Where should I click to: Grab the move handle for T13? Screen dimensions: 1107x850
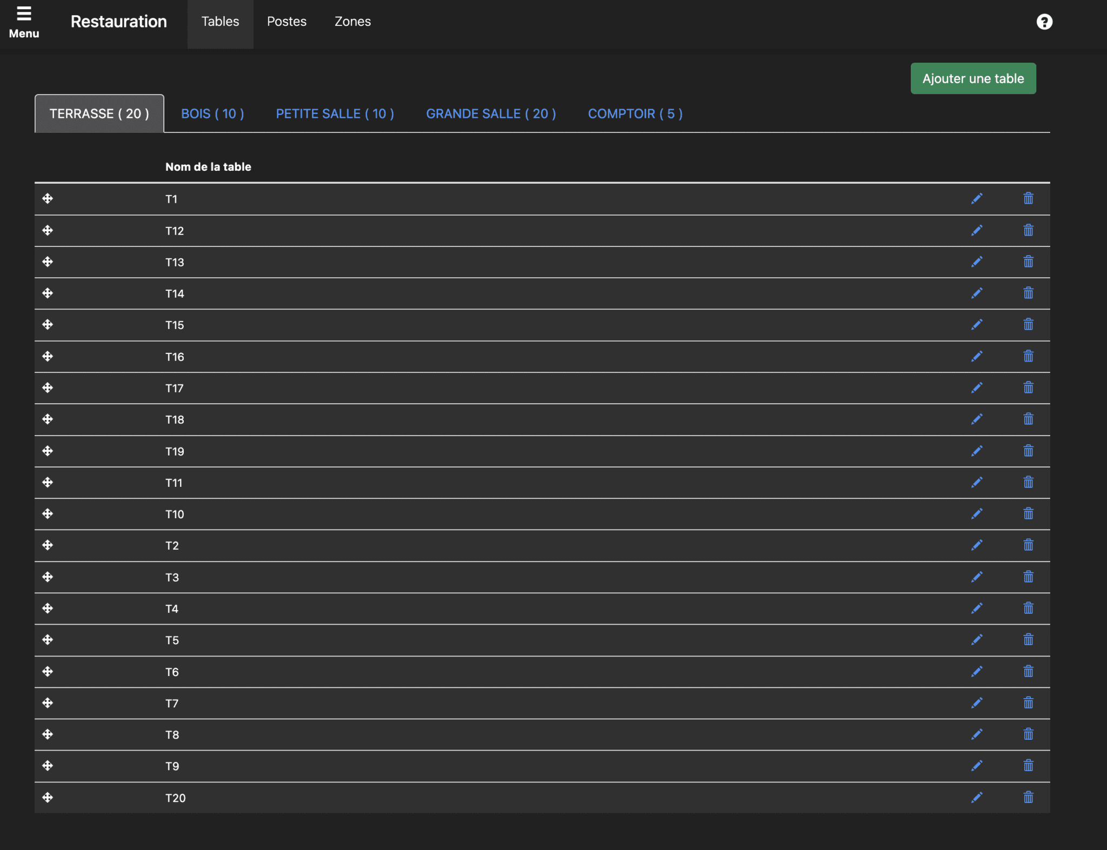pyautogui.click(x=48, y=262)
